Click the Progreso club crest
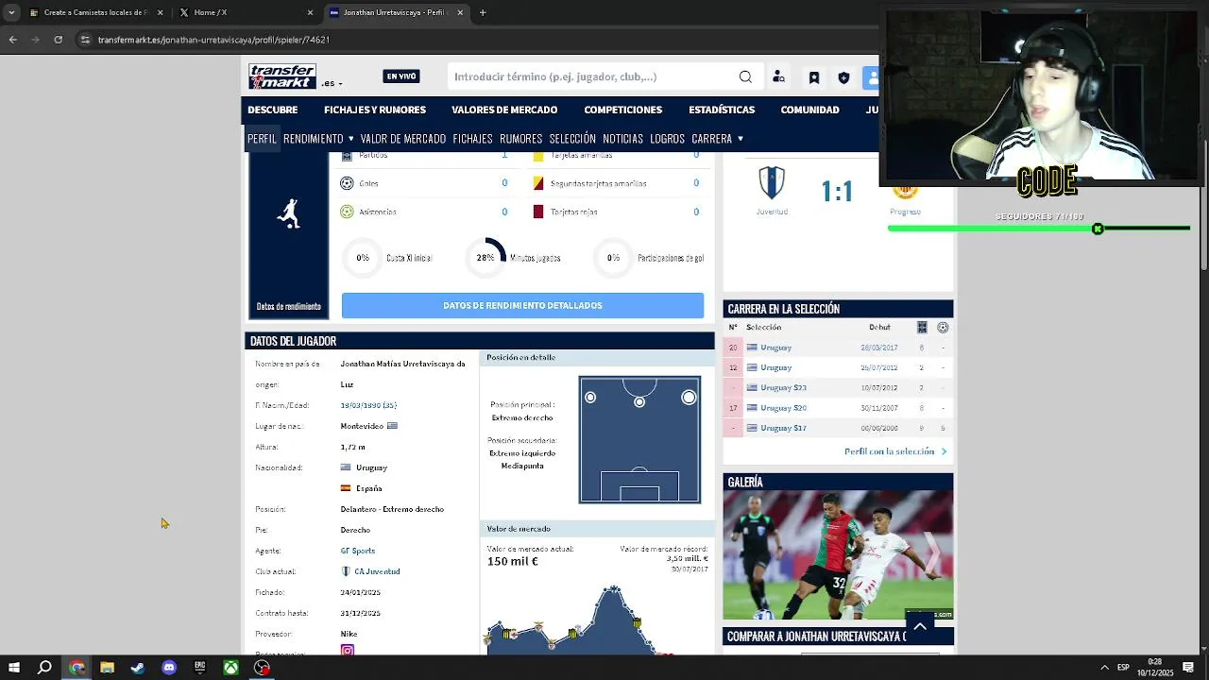Screen dimensions: 1209x680 tap(905, 192)
